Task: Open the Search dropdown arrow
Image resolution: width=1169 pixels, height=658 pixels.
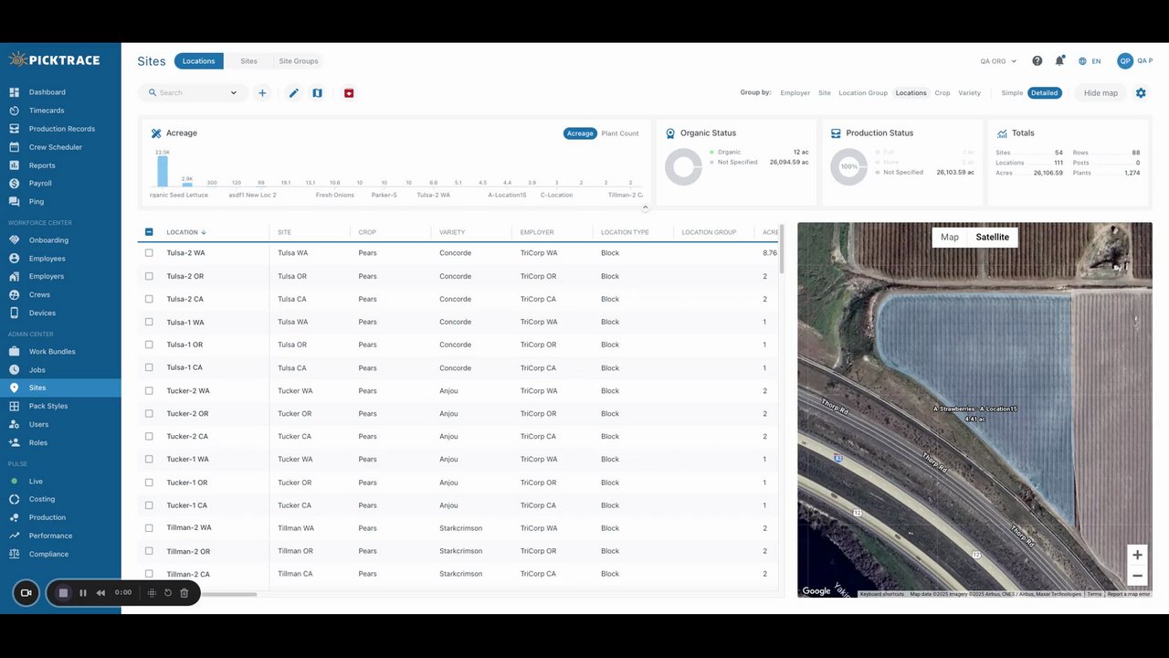Action: [x=234, y=93]
